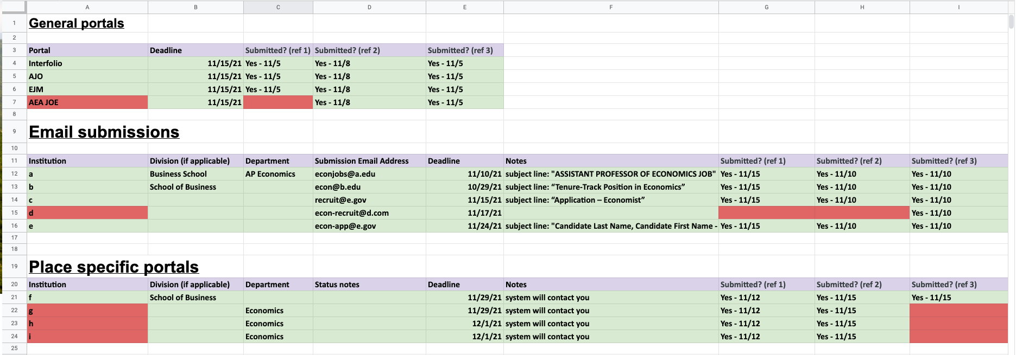This screenshot has width=1016, height=355.
Task: Click the vertical scrollbar thumb
Action: (1011, 22)
